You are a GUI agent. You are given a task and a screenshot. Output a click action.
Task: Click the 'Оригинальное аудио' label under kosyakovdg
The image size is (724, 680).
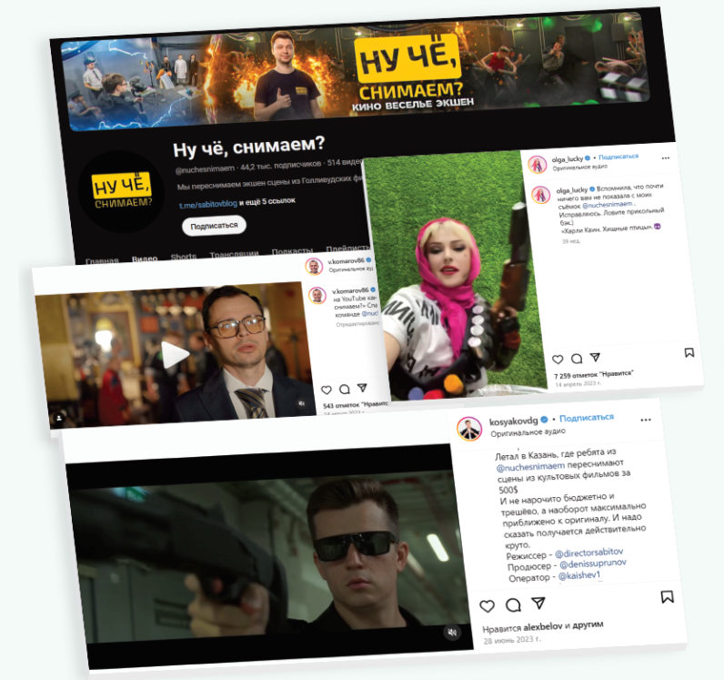pyautogui.click(x=528, y=432)
